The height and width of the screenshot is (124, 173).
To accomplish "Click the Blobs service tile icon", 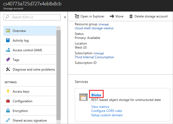I will pyautogui.click(x=83, y=97).
